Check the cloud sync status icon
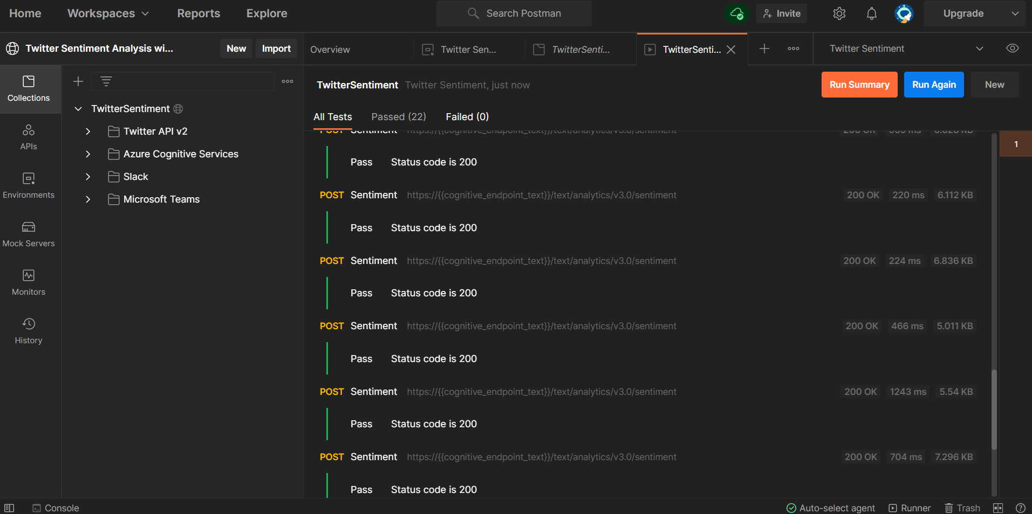Image resolution: width=1032 pixels, height=514 pixels. tap(737, 13)
